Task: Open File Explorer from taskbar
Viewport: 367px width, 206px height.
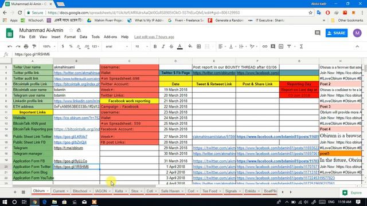Action: [x=54, y=202]
